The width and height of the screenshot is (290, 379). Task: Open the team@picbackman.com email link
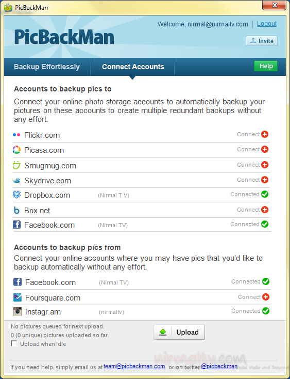134,366
